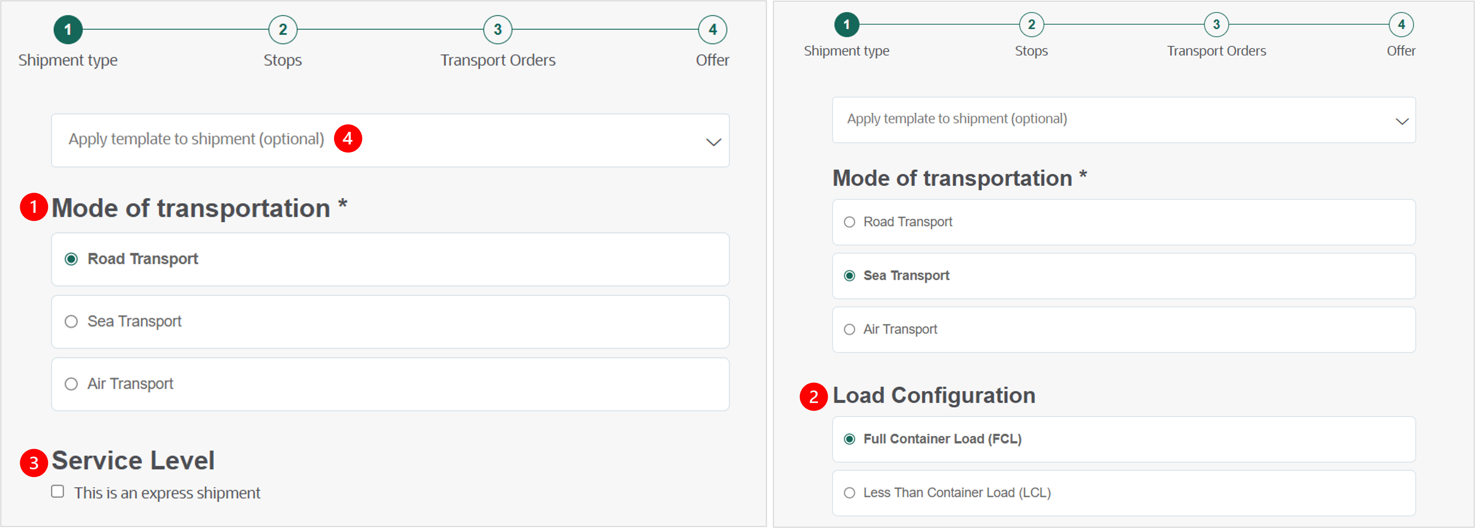Image resolution: width=1475 pixels, height=528 pixels.
Task: Click the right panel Transport Orders label
Action: click(1216, 51)
